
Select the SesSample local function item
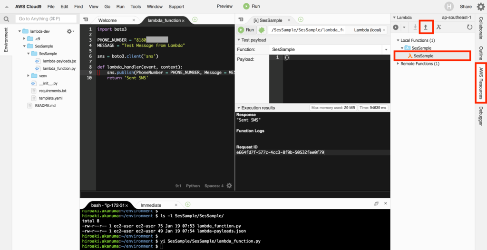click(433, 56)
